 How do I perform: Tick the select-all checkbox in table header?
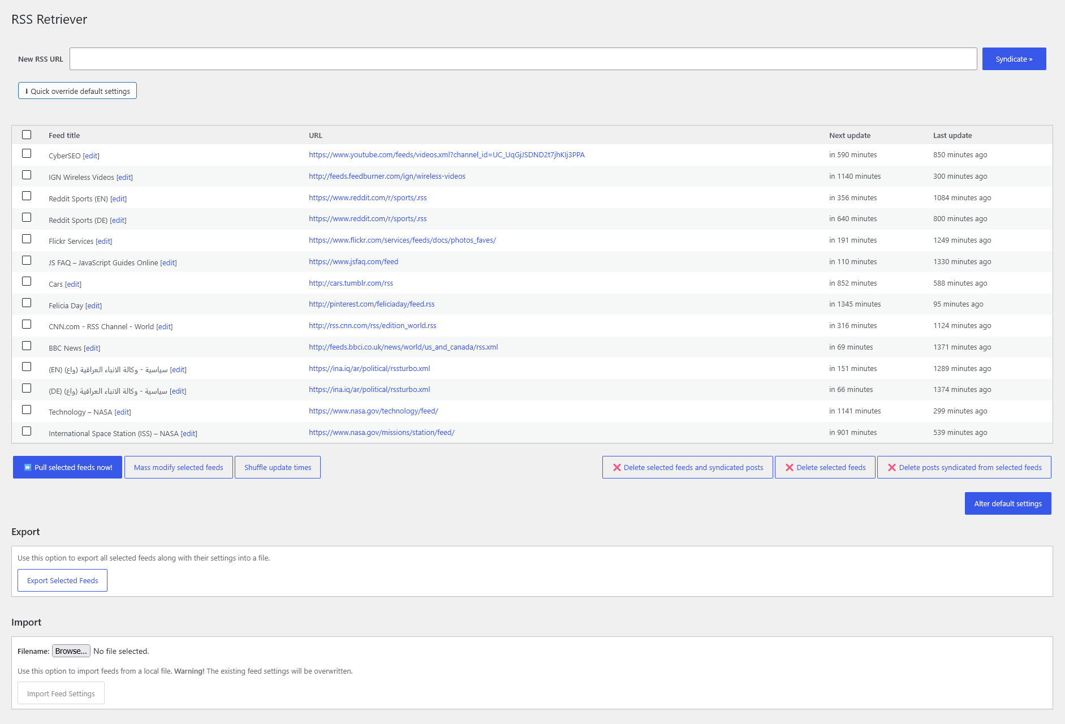pos(27,135)
